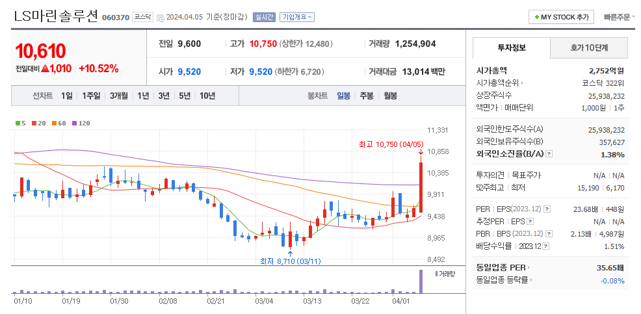Click the 거래대금 value 13,014 백만
641x314 pixels.
coord(423,72)
